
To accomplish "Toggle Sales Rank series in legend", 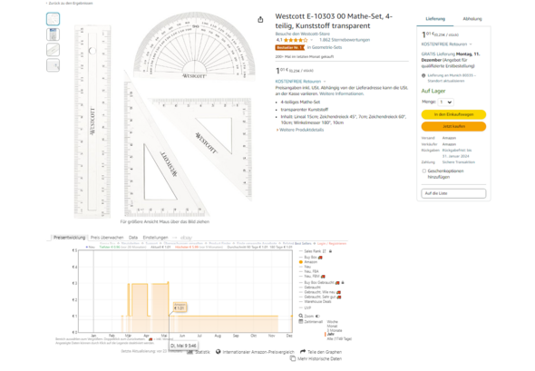I will (x=312, y=251).
